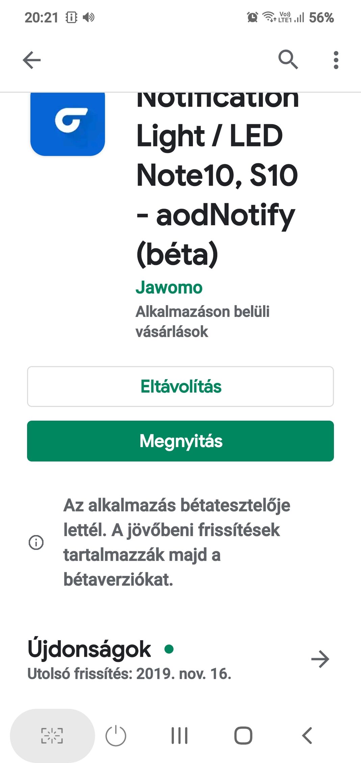Tap the 56% battery indicator

tap(321, 18)
